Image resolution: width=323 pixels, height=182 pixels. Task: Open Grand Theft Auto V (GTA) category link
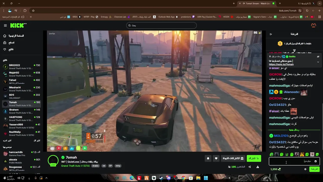75,166
